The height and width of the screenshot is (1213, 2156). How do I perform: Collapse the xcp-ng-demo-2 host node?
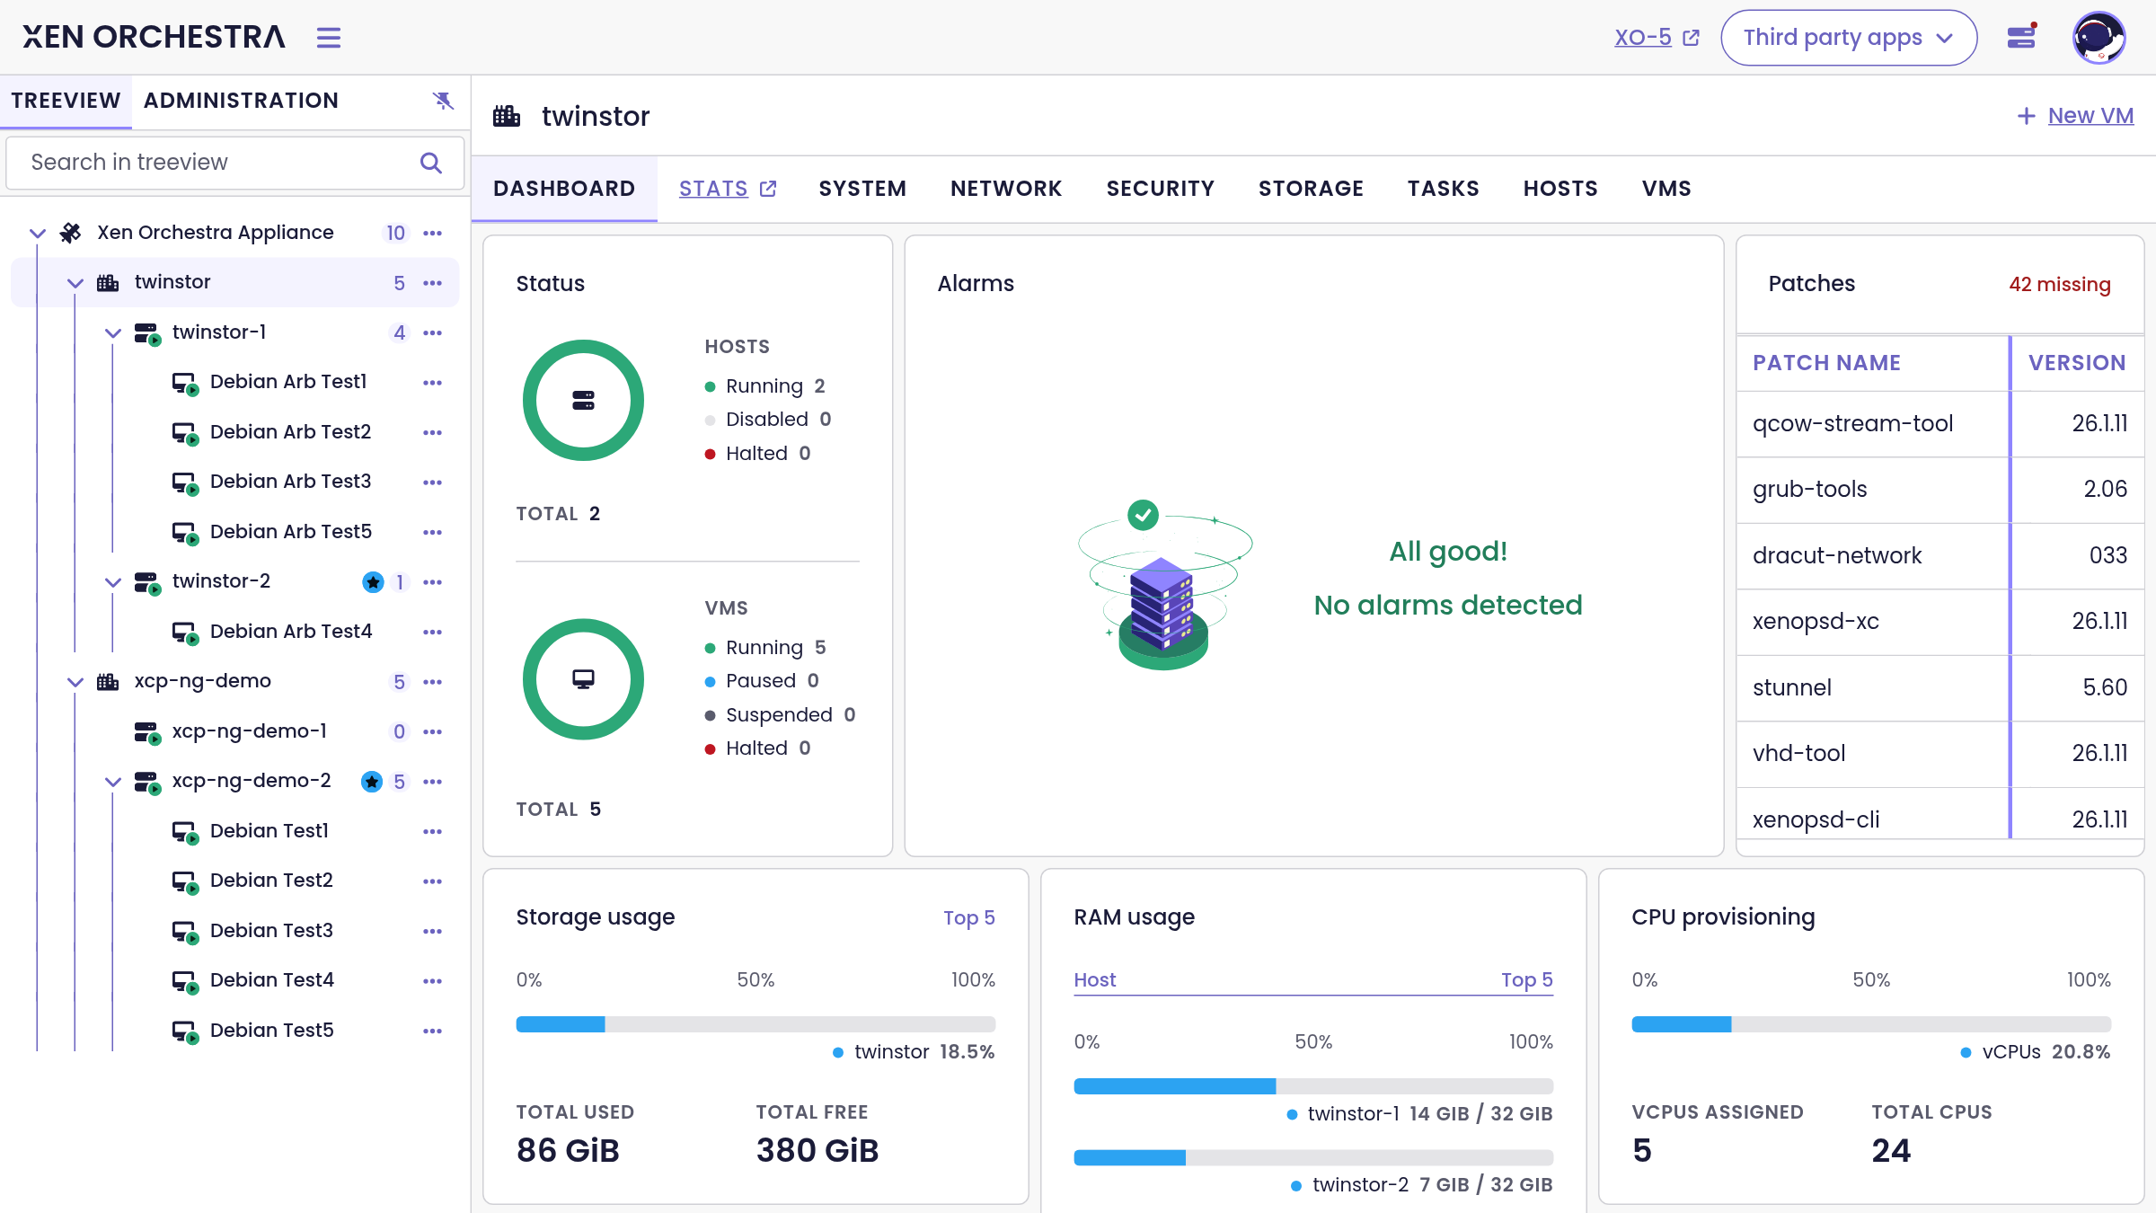[x=113, y=782]
